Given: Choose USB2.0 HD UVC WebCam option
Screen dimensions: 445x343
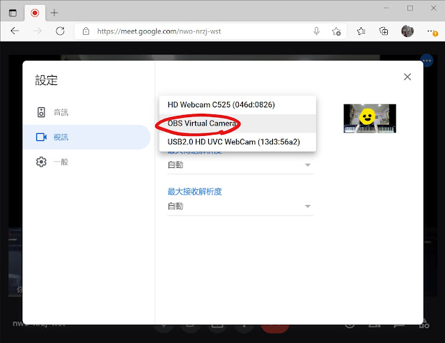Looking at the screenshot, I should point(237,142).
